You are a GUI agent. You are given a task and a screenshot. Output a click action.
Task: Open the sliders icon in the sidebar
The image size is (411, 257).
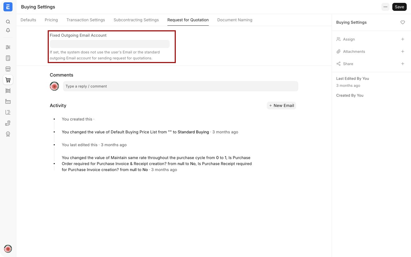(8, 47)
